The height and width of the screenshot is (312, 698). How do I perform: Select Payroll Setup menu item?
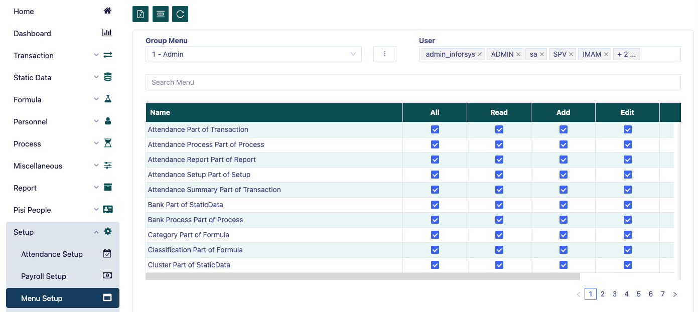coord(44,276)
